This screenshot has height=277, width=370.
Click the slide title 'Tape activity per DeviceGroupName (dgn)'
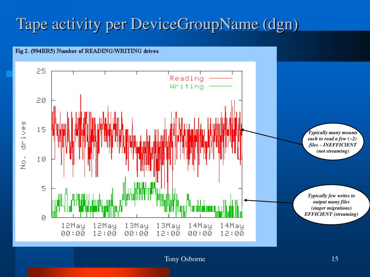pos(158,25)
